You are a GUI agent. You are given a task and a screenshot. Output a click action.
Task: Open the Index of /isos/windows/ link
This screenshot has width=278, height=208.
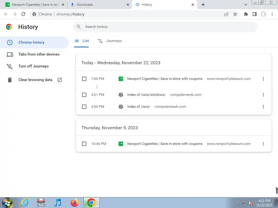pyautogui.click(x=146, y=95)
